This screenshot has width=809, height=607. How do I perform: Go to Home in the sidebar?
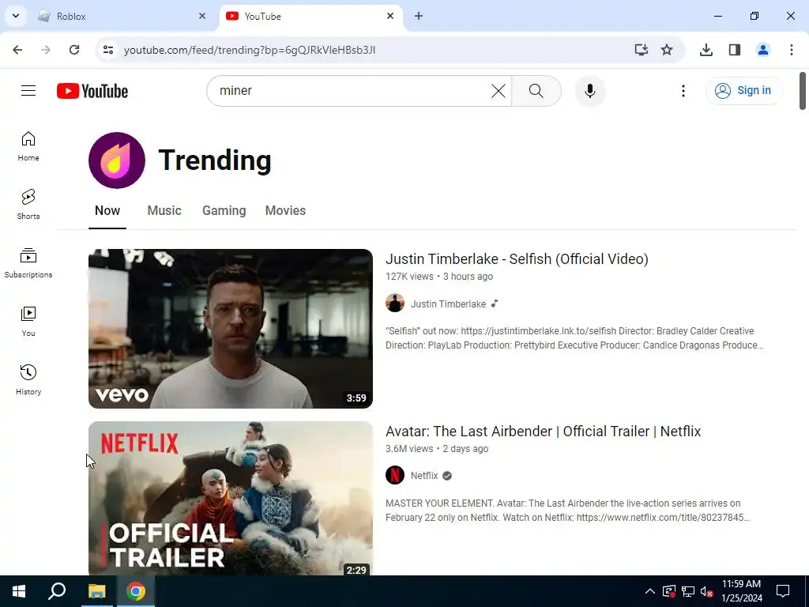tap(28, 146)
